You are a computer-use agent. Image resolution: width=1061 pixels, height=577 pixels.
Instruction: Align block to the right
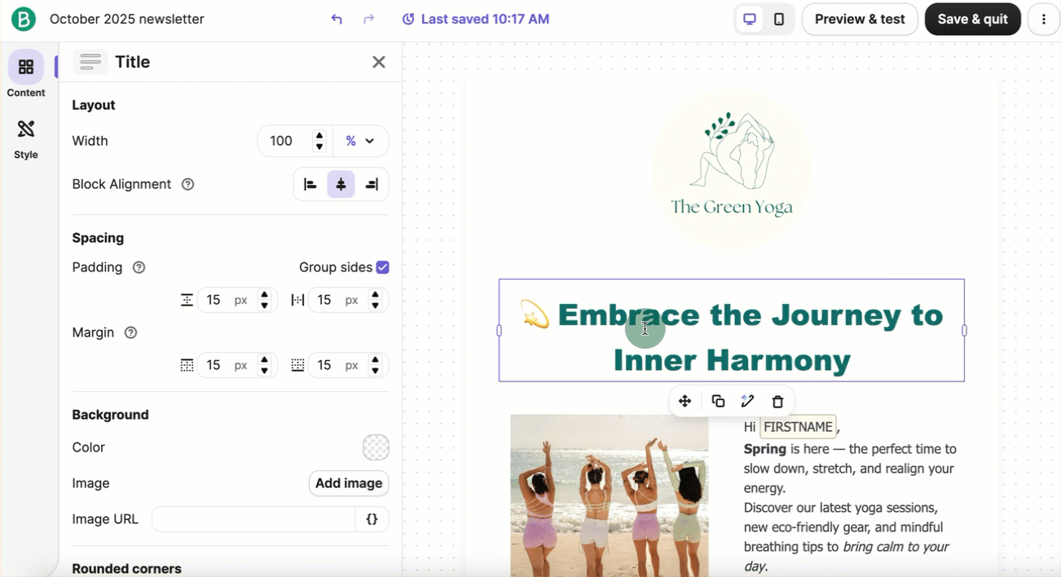tap(372, 184)
